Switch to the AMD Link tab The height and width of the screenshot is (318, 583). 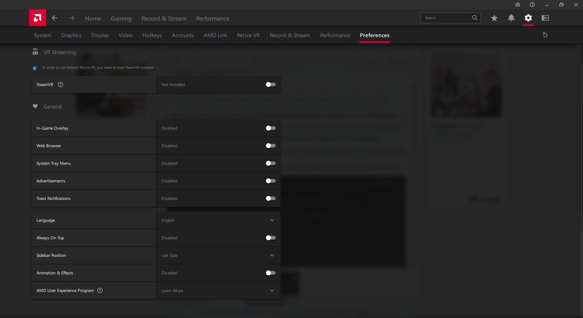pyautogui.click(x=215, y=35)
